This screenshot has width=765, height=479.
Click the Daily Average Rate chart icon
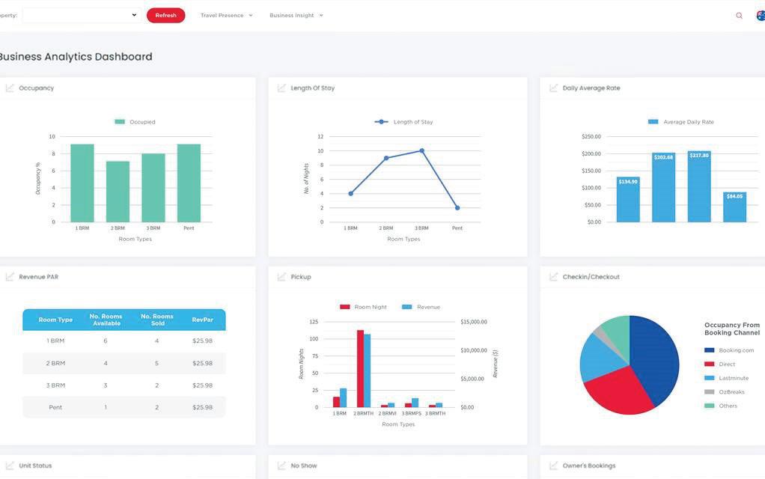point(553,88)
